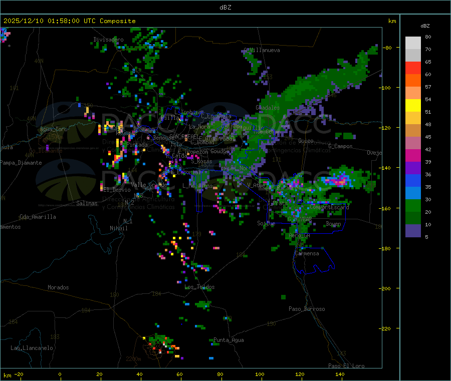This screenshot has height=381, width=451.
Task: Select the blue 35 dBZ legend swatch
Action: click(413, 180)
